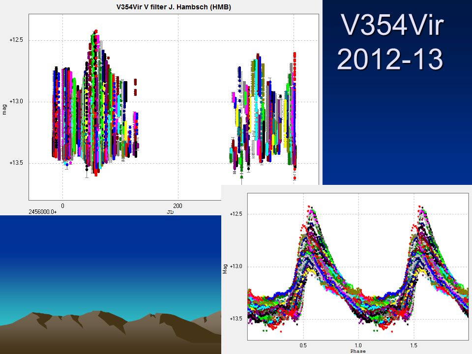Click the 2456000.0+ JD offset label
This screenshot has width=472, height=354.
coord(42,211)
